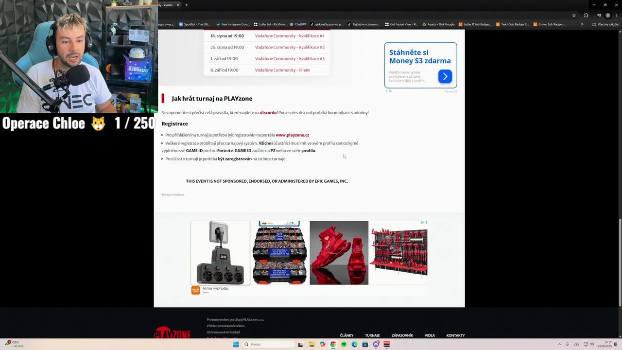This screenshot has height=350, width=622.
Task: Open the Lotto Bot - KickTools bookmark
Action: pyautogui.click(x=270, y=24)
